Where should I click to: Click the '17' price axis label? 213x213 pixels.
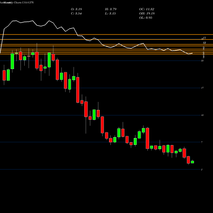202,88
